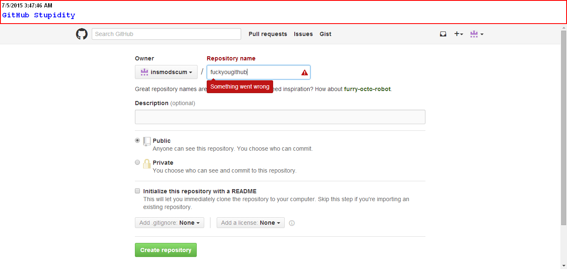Open the user avatar profile menu
The width and height of the screenshot is (567, 269).
point(477,34)
